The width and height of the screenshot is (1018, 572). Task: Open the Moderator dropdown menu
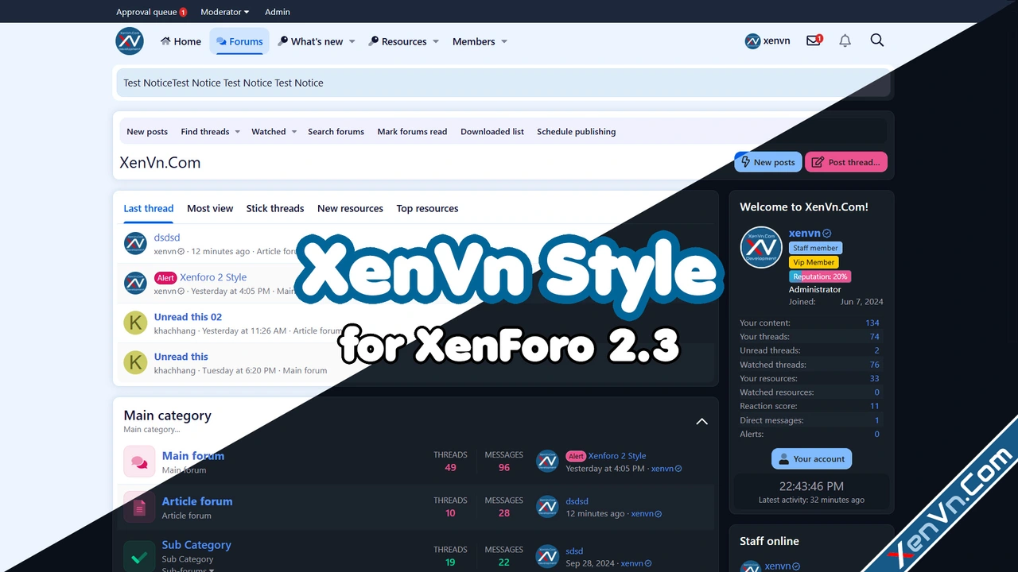224,12
